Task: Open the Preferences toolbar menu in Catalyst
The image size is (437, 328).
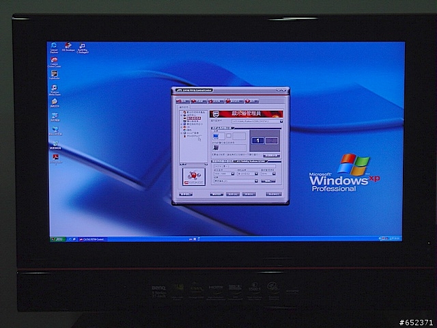Action: (x=235, y=101)
